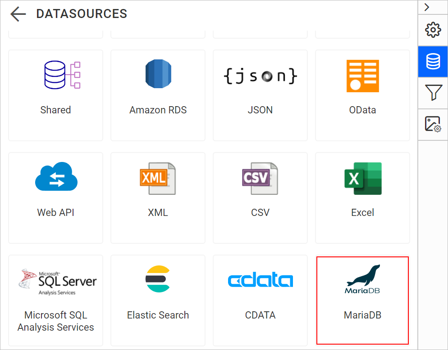The width and height of the screenshot is (448, 350).
Task: Open the filter funnel icon
Action: 434,92
